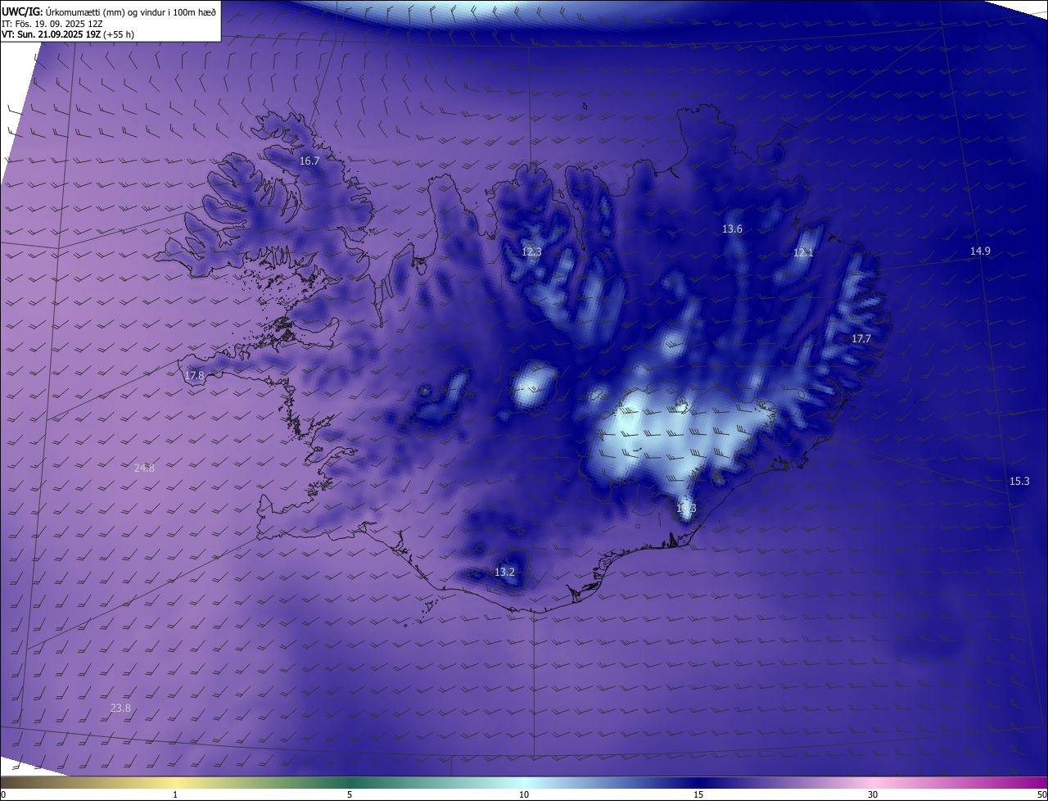Image resolution: width=1048 pixels, height=801 pixels.
Task: Select the 14.9 value off the east coast
Action: click(x=980, y=251)
